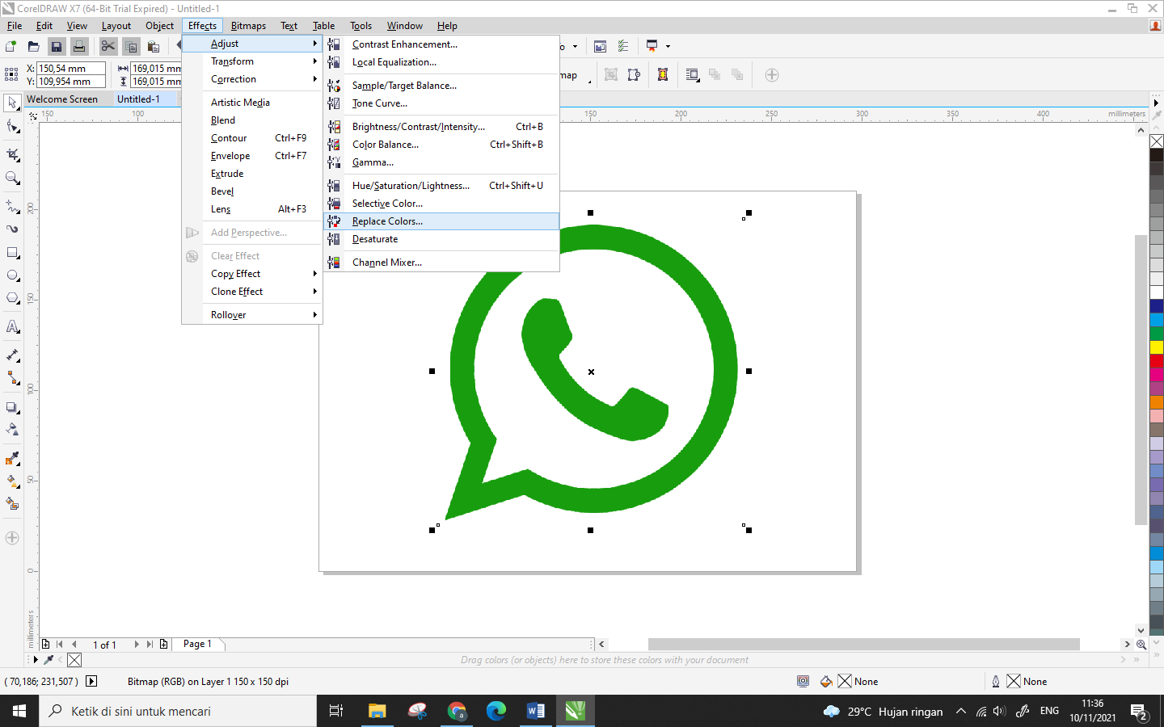Select the Drop Shadow tool

12,407
